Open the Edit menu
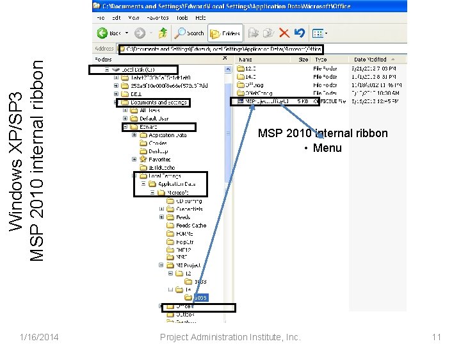Image resolution: width=461 pixels, height=346 pixels. (117, 18)
